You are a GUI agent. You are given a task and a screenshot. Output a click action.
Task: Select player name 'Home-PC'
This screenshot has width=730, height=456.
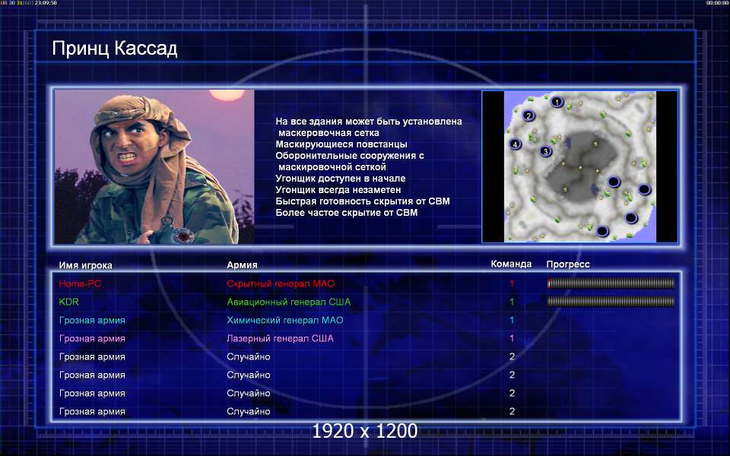[x=80, y=283]
